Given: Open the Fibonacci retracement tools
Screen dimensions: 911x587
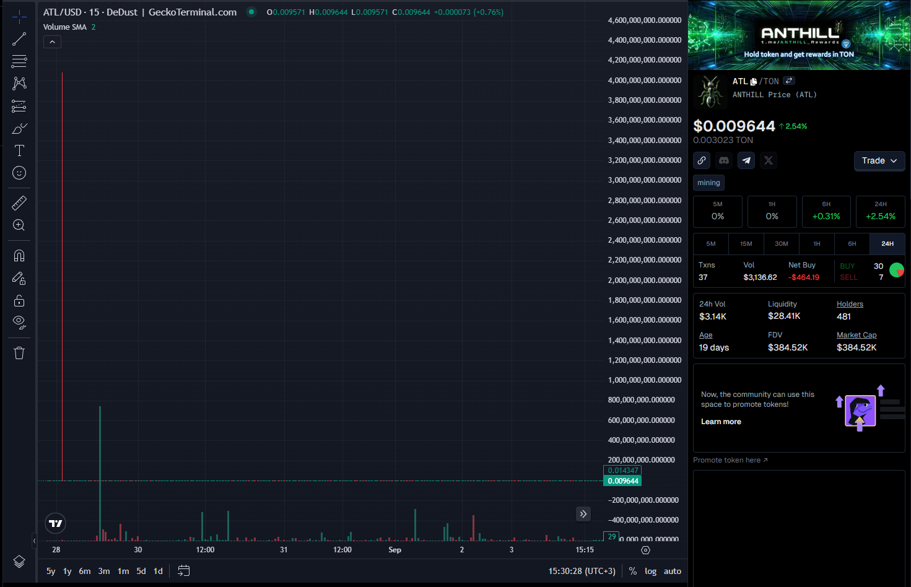Looking at the screenshot, I should tap(19, 61).
